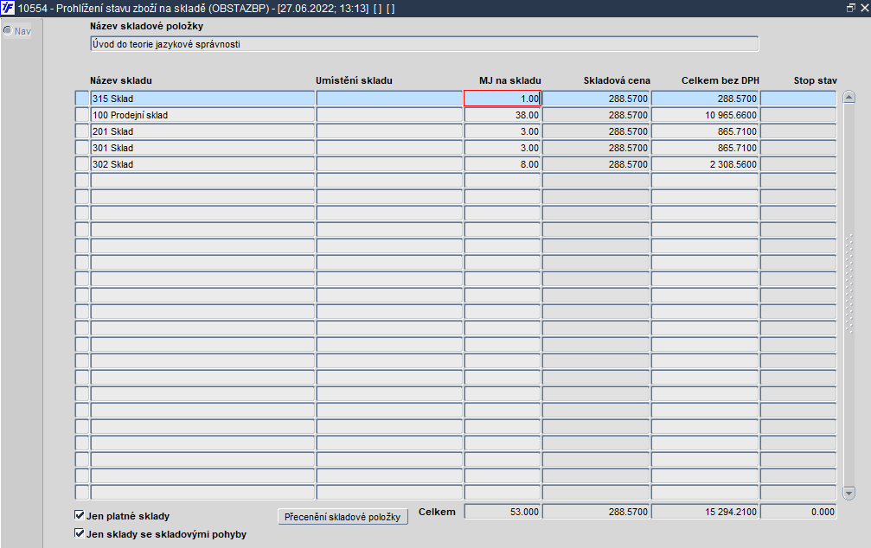Select the row marker for 315 Sklad
Viewport: 871px width, 548px height.
[81, 99]
